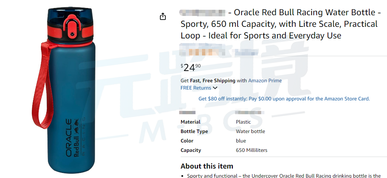Click the Bottle Type label
The height and width of the screenshot is (178, 387).
[x=194, y=131]
